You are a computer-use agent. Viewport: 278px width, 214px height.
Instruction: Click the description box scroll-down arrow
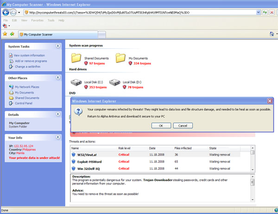[253, 200]
